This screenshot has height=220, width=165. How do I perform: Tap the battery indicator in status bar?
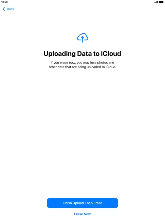coord(161,2)
